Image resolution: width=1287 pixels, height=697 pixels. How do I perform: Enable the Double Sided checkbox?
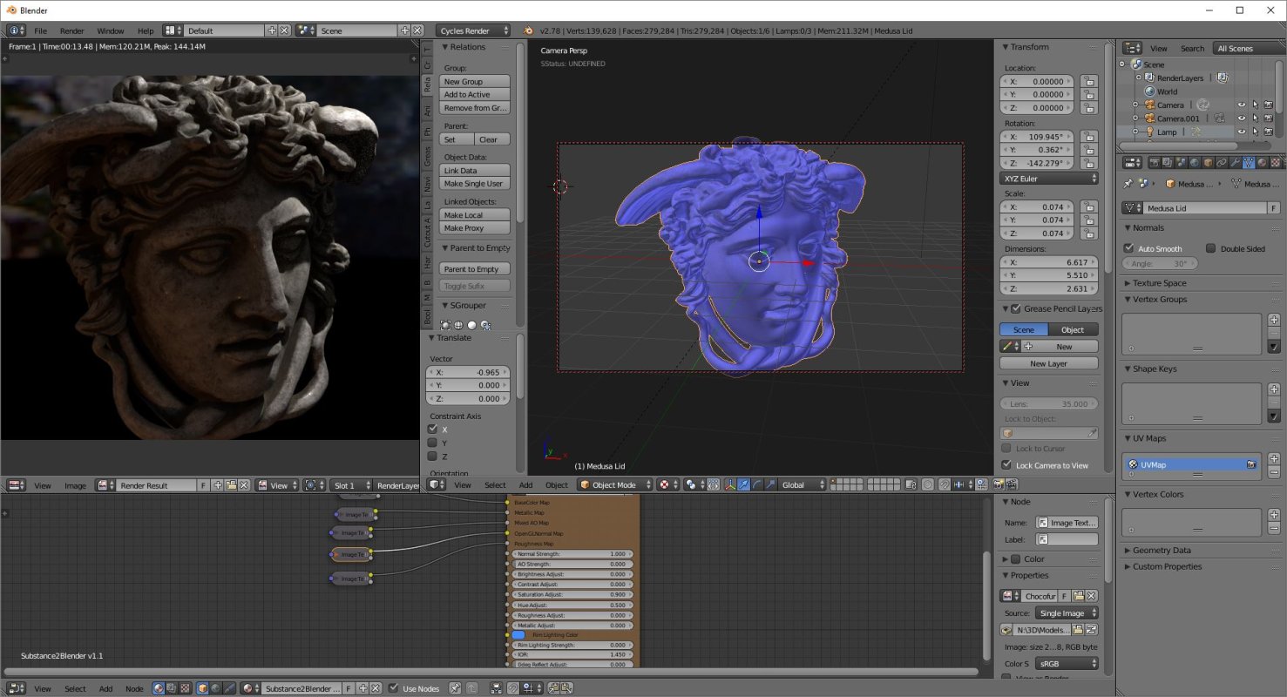click(x=1211, y=248)
